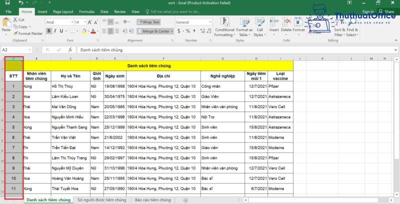Copy the selected cells
Image resolution: width=400 pixels, height=204 pixels.
[x=20, y=26]
